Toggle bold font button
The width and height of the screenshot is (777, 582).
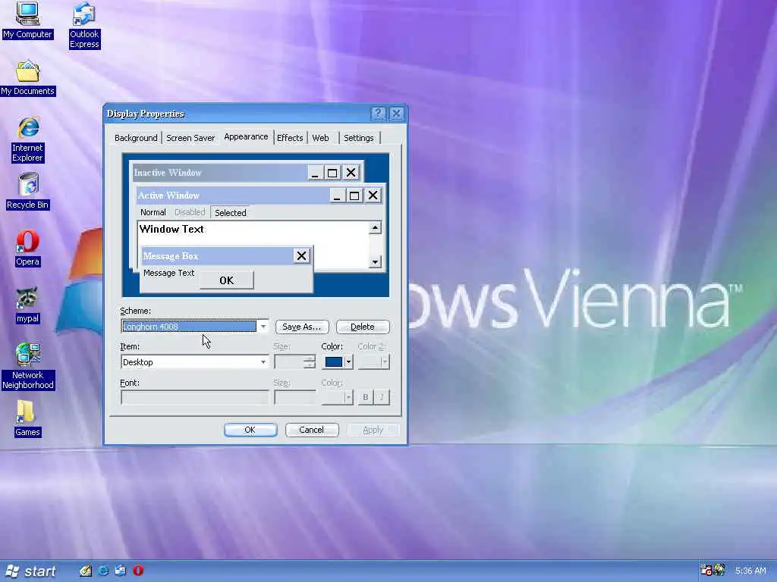[366, 397]
